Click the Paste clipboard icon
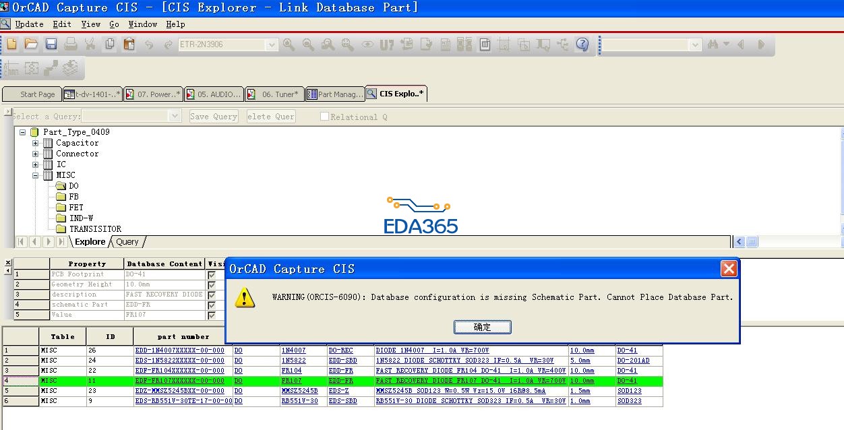 (x=129, y=44)
